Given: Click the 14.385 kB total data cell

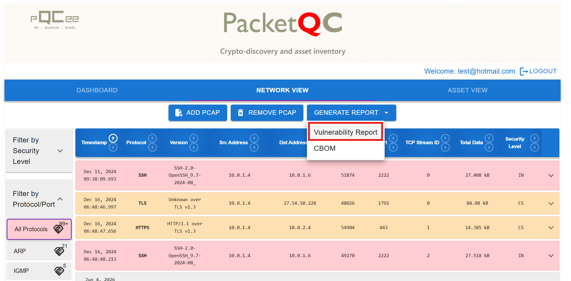Looking at the screenshot, I should (477, 228).
